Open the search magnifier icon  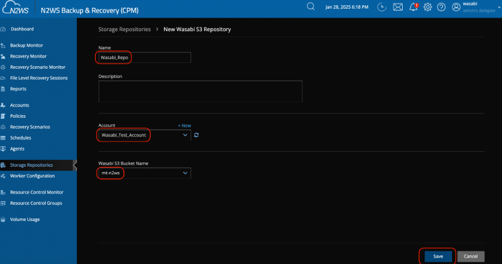point(310,6)
